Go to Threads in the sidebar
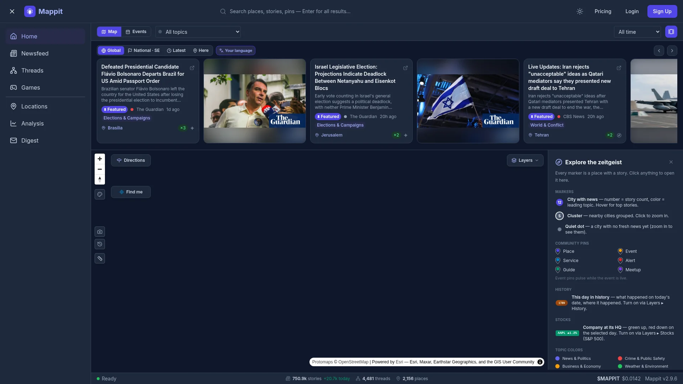Viewport: 683px width, 384px height. click(45, 70)
